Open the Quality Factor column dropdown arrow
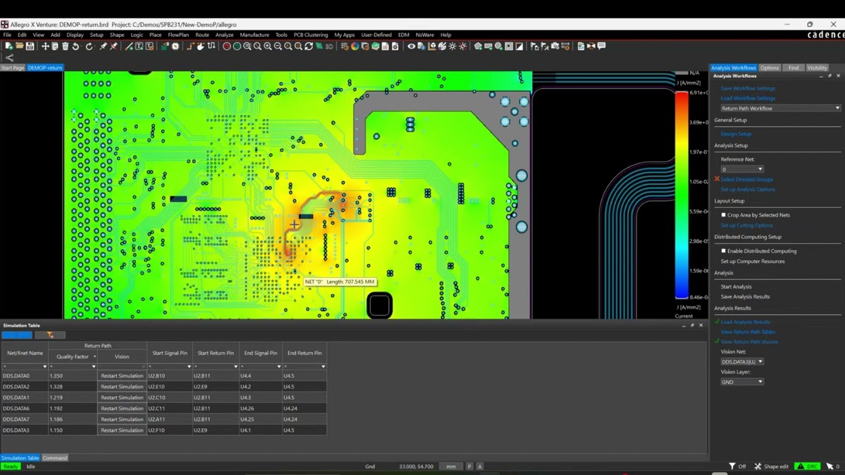 (x=94, y=357)
